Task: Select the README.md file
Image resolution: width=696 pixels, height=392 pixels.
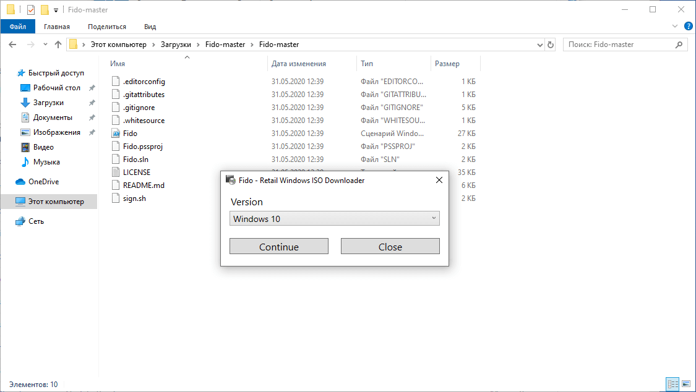Action: tap(144, 185)
